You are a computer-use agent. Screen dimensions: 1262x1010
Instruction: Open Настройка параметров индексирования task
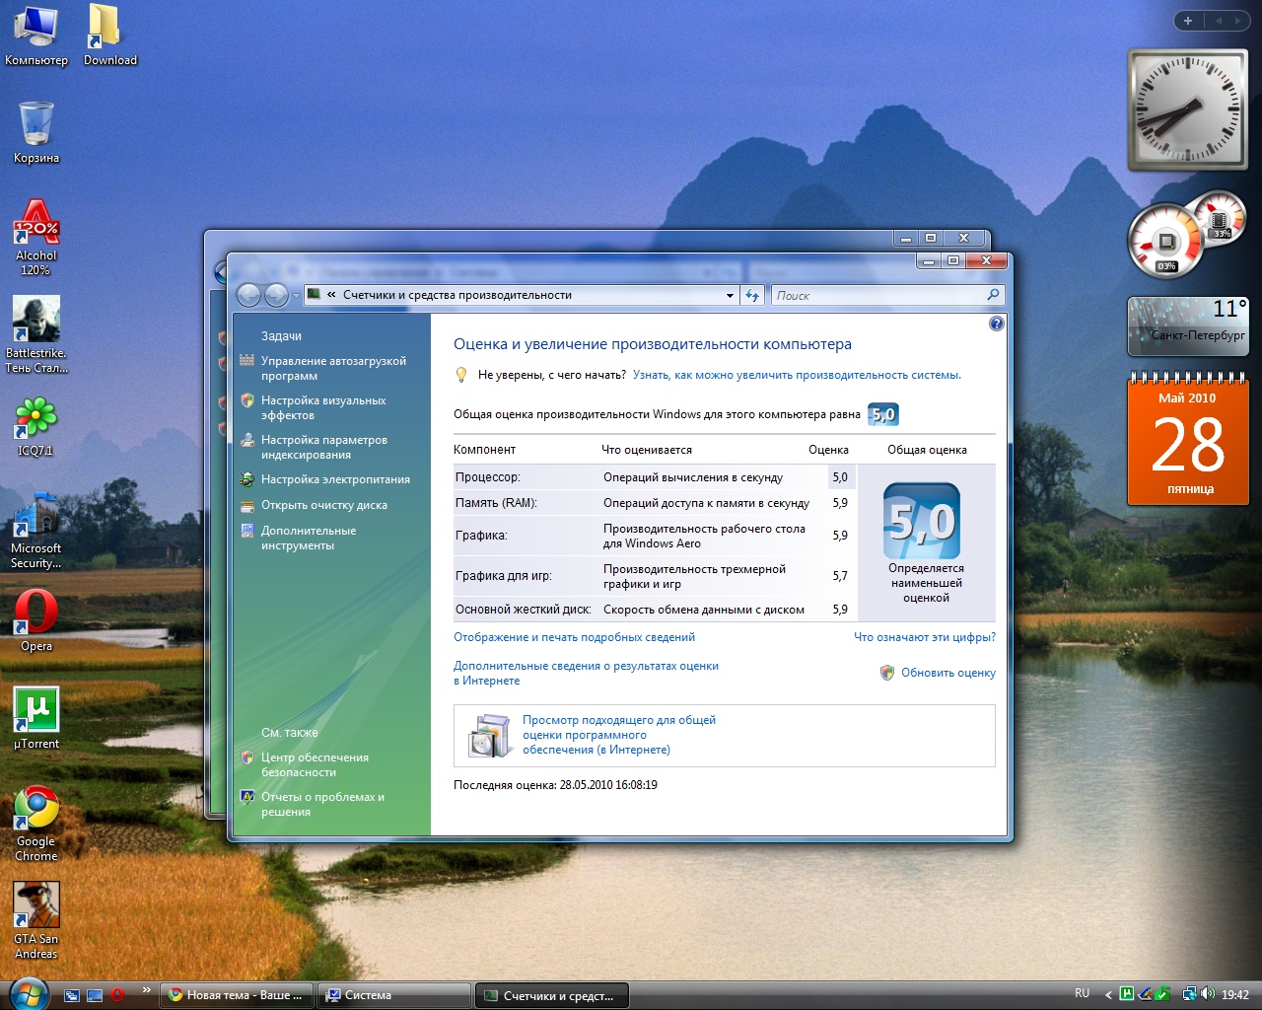tap(324, 447)
